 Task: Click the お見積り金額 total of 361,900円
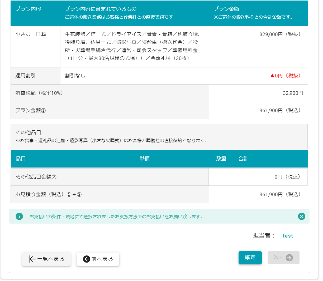pyautogui.click(x=280, y=195)
